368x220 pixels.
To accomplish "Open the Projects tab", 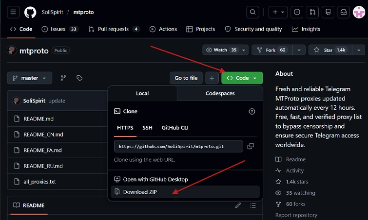I will pyautogui.click(x=201, y=29).
